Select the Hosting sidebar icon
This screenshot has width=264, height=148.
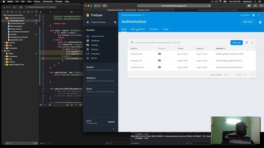[88, 49]
